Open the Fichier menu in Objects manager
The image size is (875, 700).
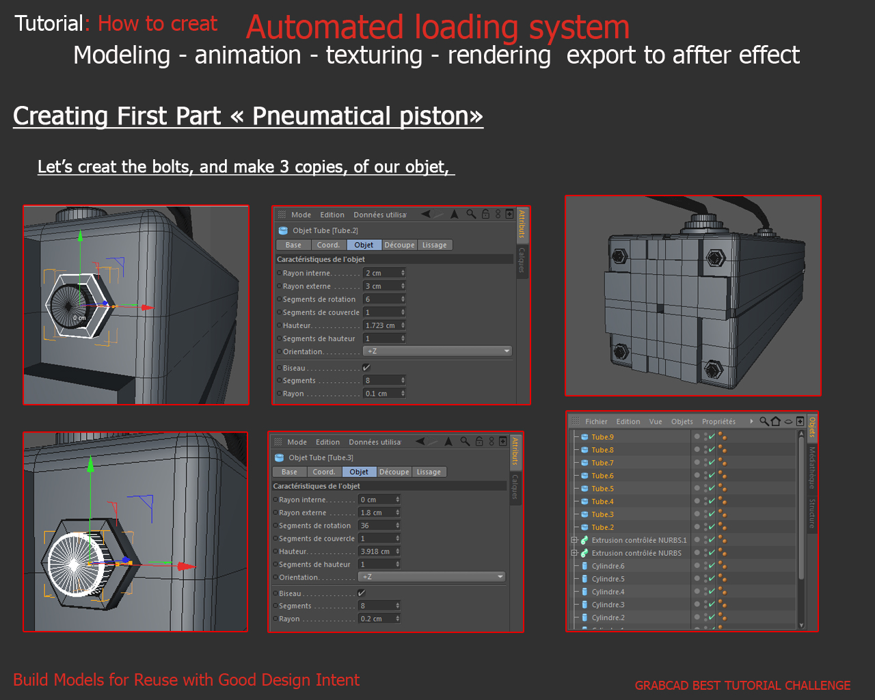[x=596, y=421]
